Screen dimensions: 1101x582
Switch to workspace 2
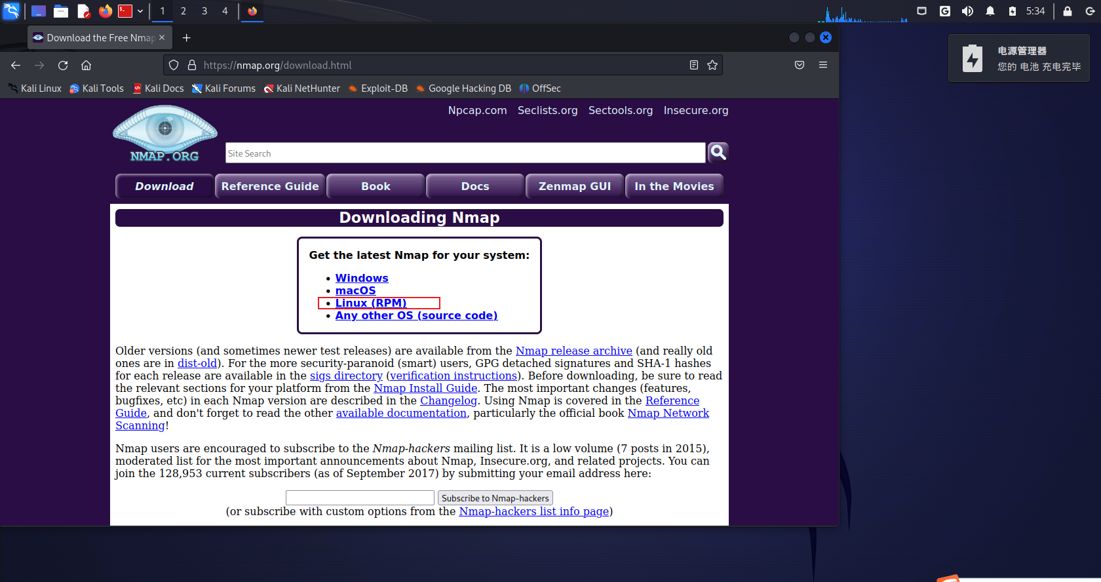click(183, 11)
